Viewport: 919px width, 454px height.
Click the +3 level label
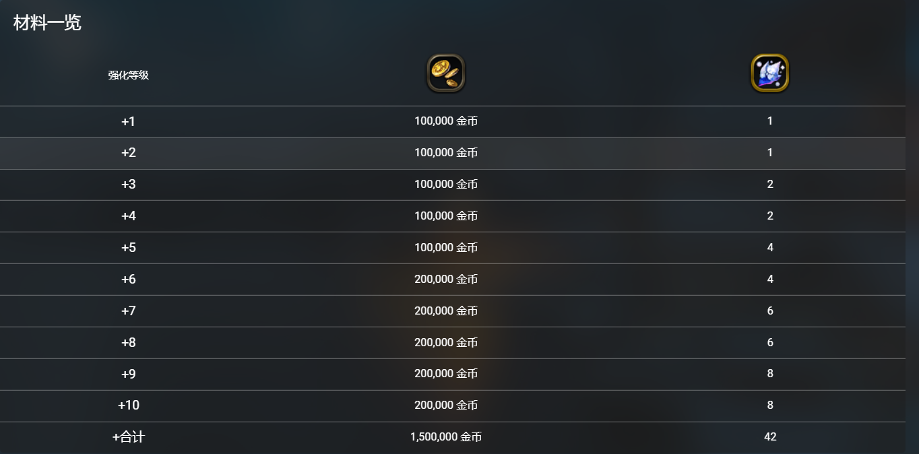coord(128,185)
